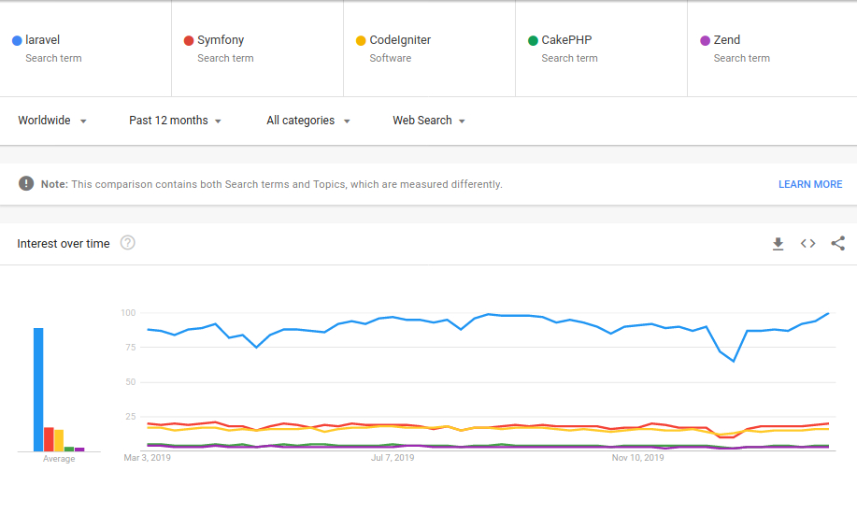Follow the LEARN MORE link
The height and width of the screenshot is (514, 857).
tap(810, 184)
